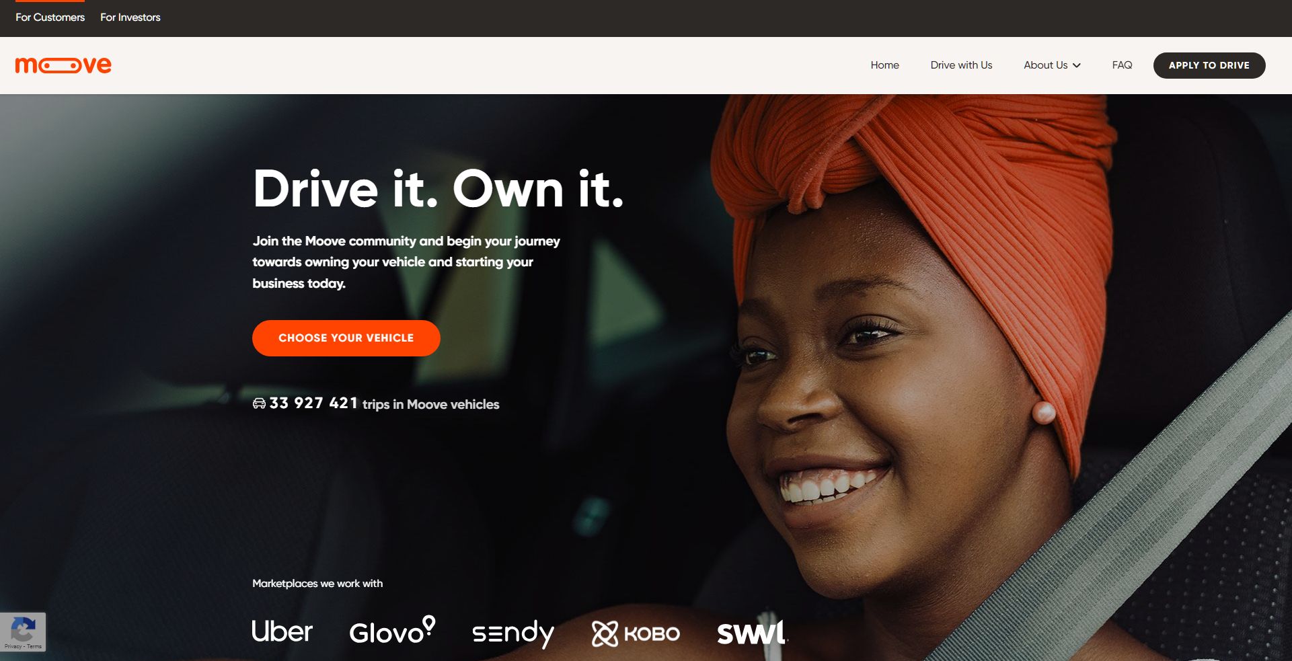Screen dimensions: 1292x661
Task: Click the Kobo marketplace logo
Action: click(636, 633)
